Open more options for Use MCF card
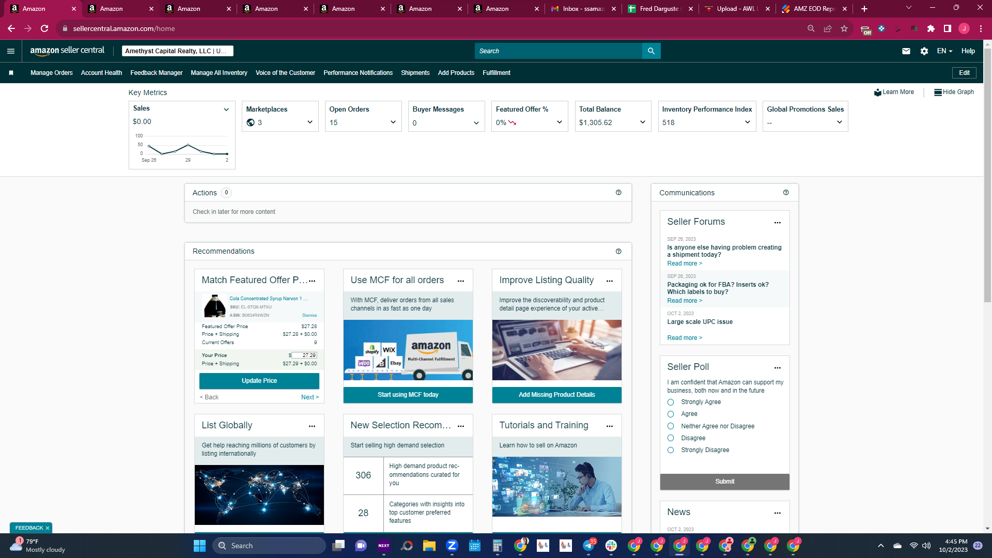The width and height of the screenshot is (992, 558). tap(461, 281)
